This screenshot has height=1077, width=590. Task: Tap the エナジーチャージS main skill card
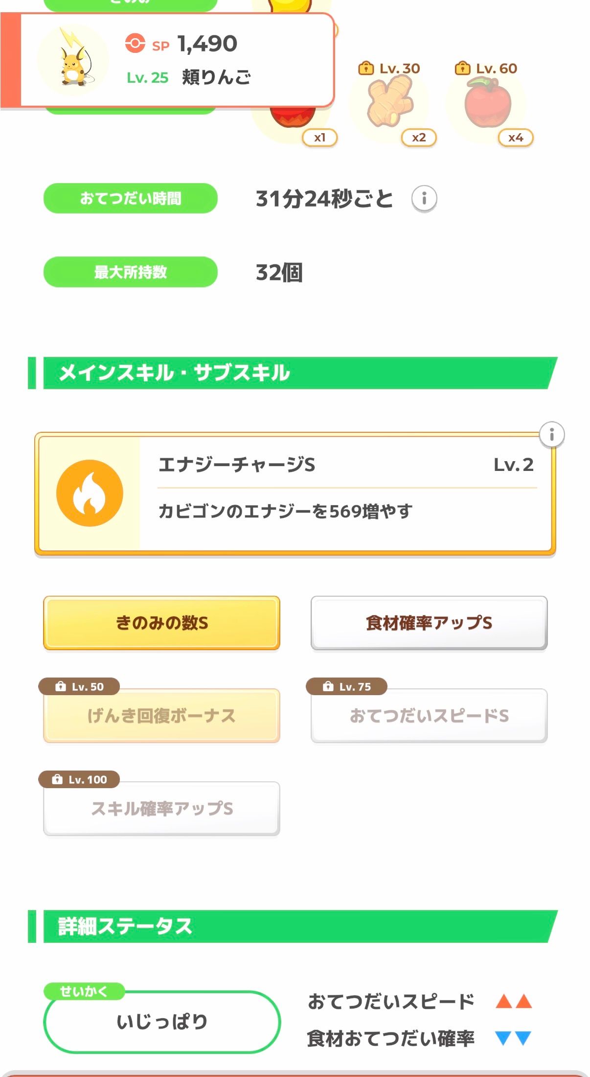click(x=295, y=493)
